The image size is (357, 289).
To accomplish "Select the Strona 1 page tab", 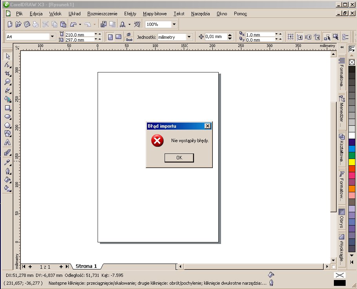I will coord(86,266).
